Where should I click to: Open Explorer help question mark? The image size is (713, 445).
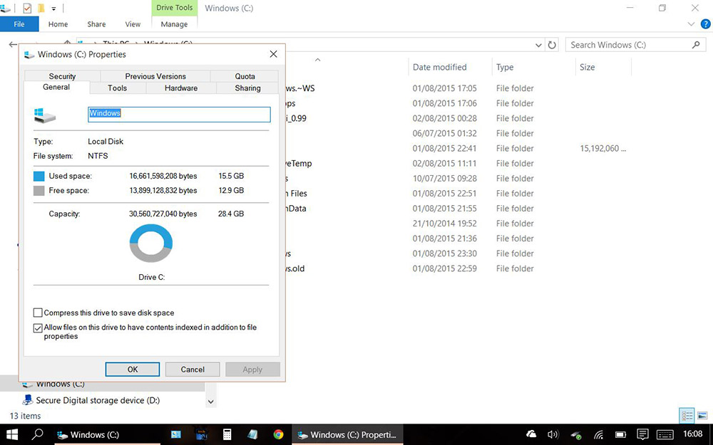[705, 24]
